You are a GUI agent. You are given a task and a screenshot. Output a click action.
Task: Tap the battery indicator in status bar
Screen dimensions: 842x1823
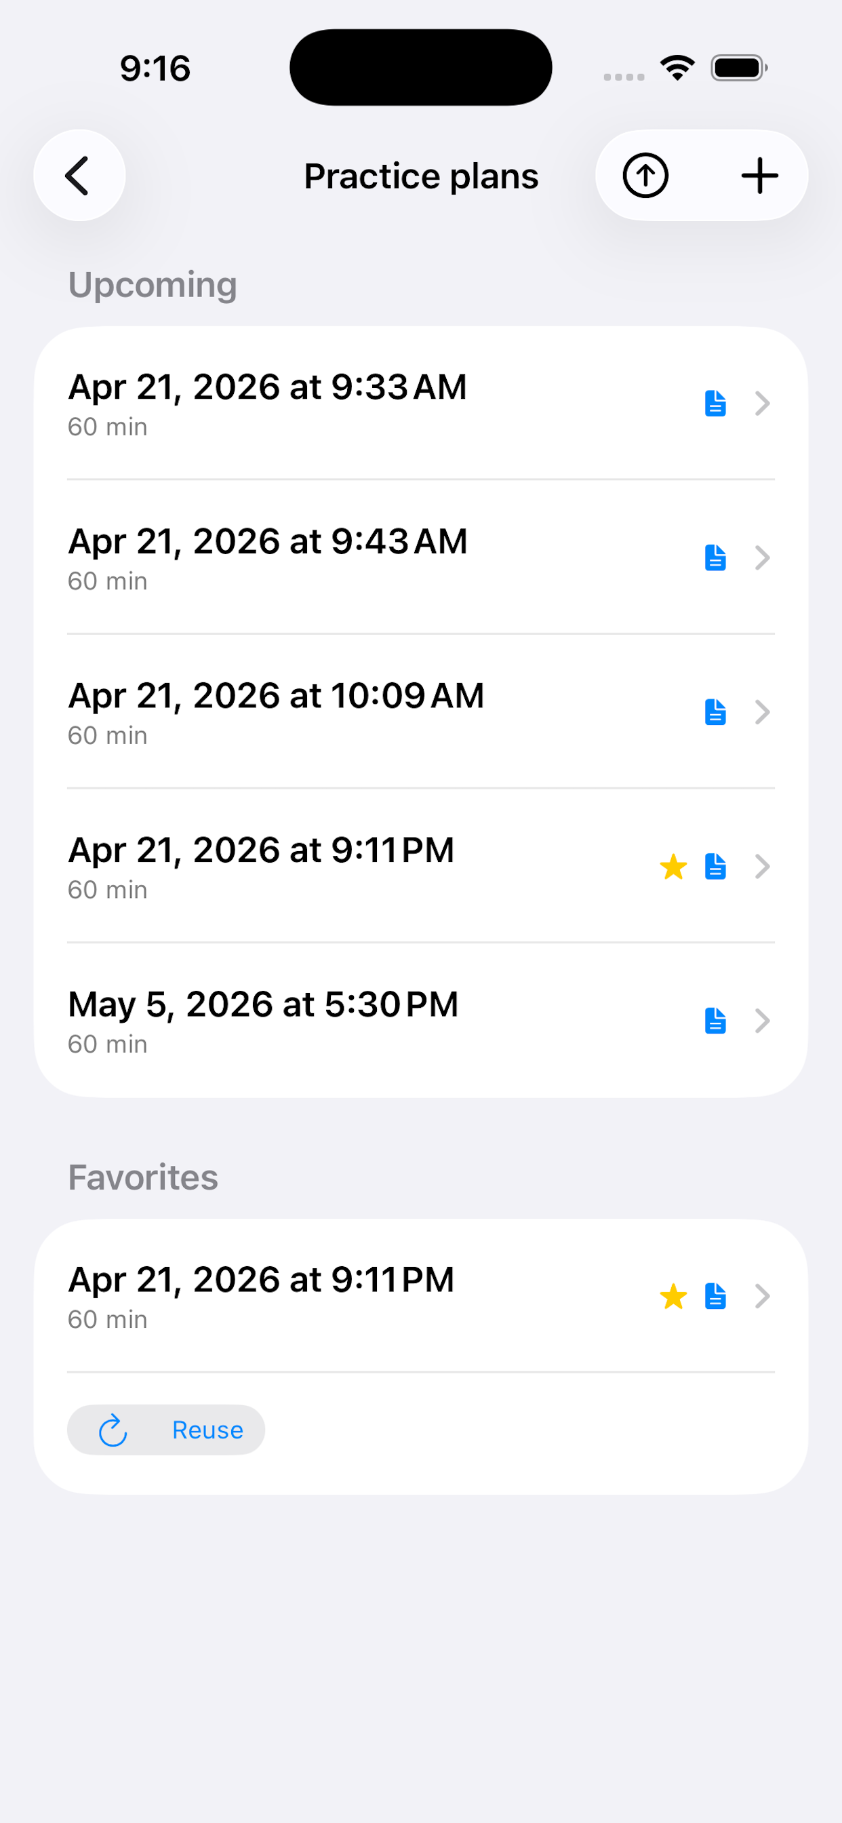click(739, 68)
